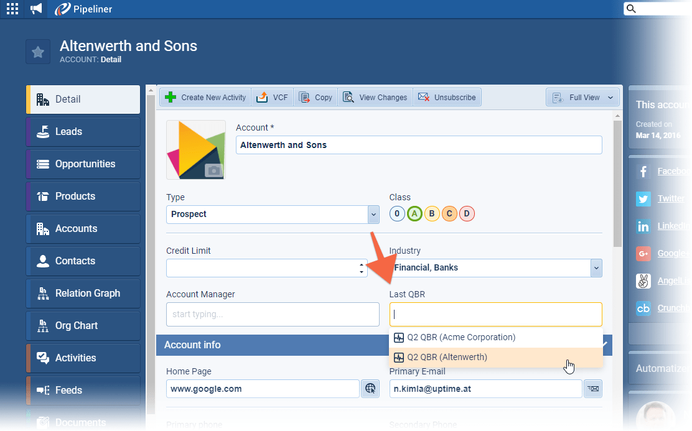Click the email icon beside Primary E-mail field
Screen dimensions: 692x431
(x=592, y=388)
